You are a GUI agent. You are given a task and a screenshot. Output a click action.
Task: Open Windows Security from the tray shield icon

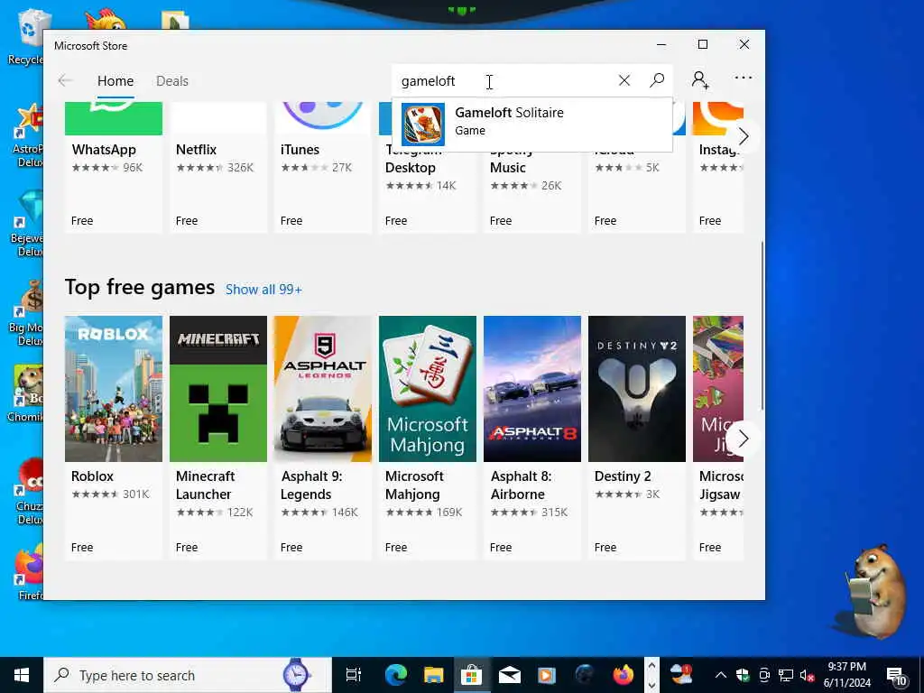(x=743, y=675)
